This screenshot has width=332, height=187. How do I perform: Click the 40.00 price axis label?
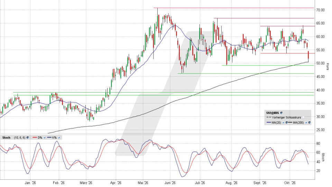(321, 90)
